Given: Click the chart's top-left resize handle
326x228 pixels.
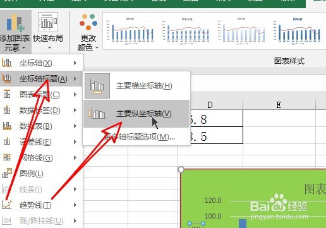Looking at the screenshot, I should tap(181, 169).
